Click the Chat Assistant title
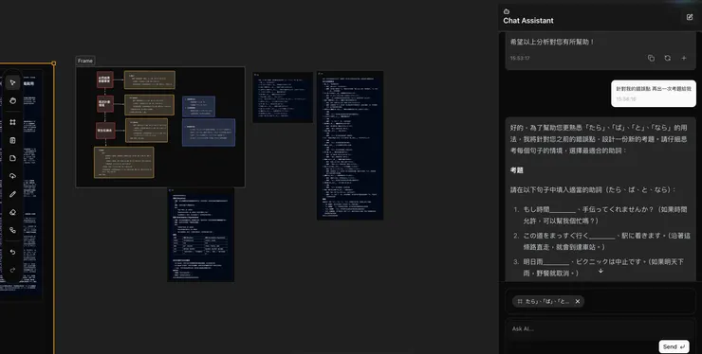702x354 pixels. [527, 21]
